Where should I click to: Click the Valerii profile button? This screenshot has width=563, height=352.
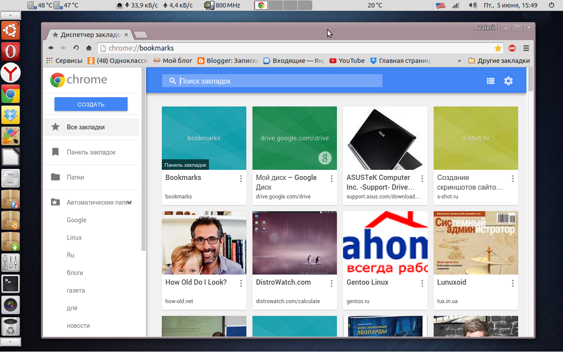pyautogui.click(x=486, y=27)
